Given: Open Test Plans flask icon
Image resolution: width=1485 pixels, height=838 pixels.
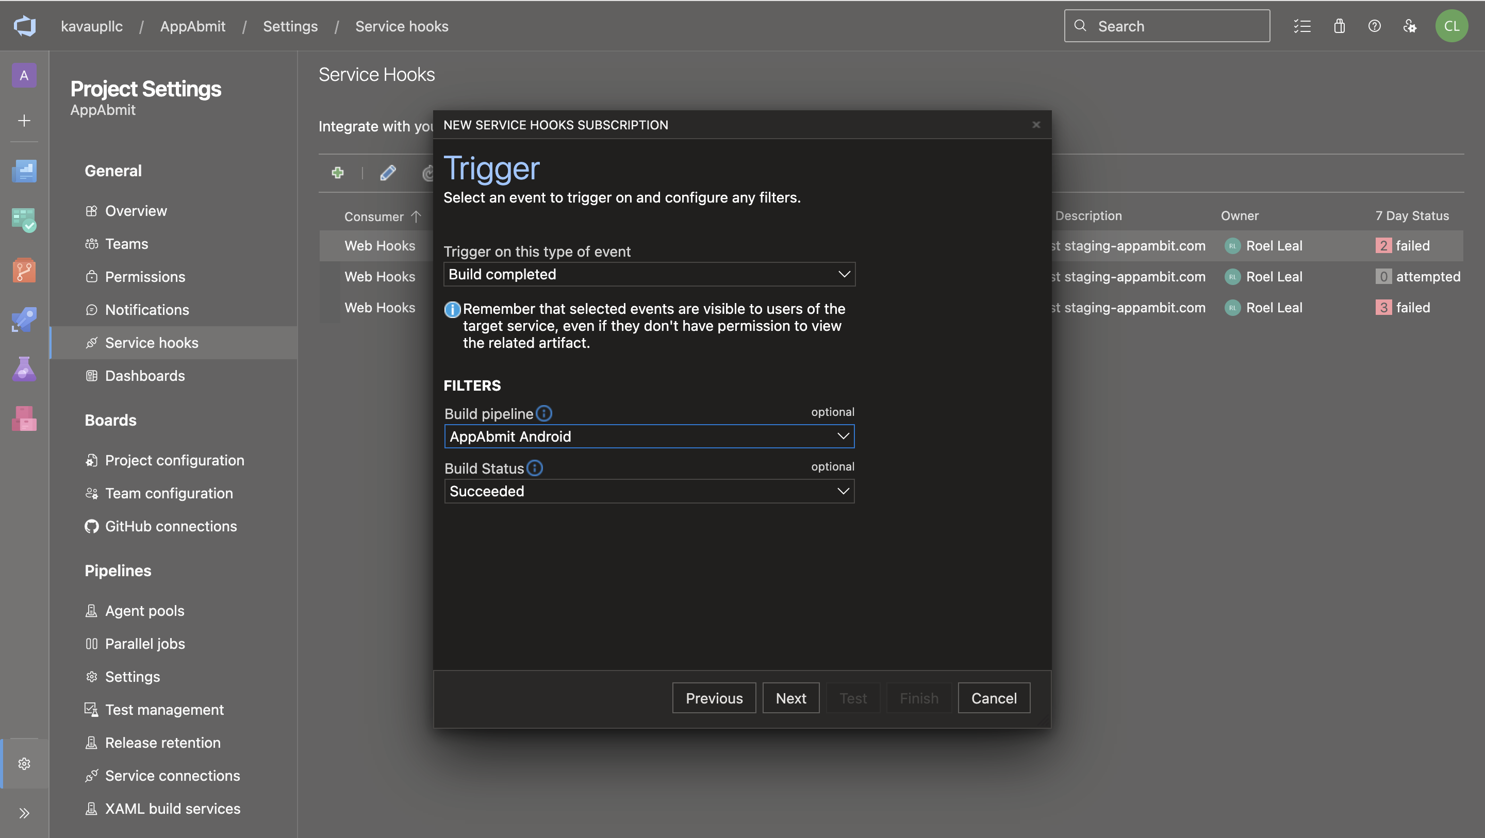Looking at the screenshot, I should 24,369.
